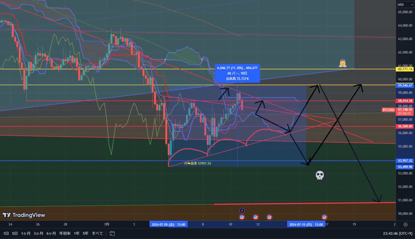The image size is (415, 239).
Task: Switch to the 5日 time range
Action: (15, 233)
